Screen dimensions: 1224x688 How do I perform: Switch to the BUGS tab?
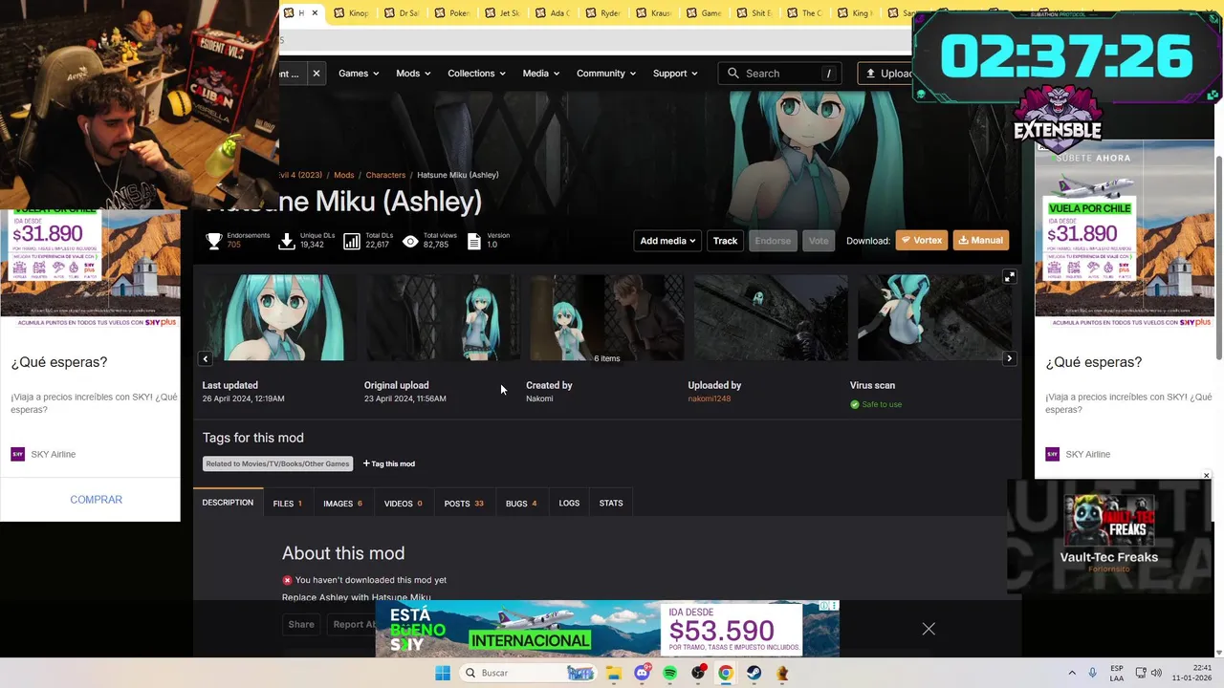tap(521, 504)
